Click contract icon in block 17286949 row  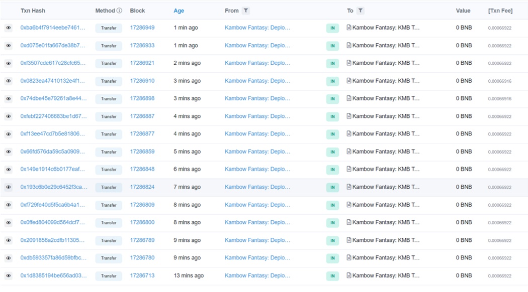349,28
